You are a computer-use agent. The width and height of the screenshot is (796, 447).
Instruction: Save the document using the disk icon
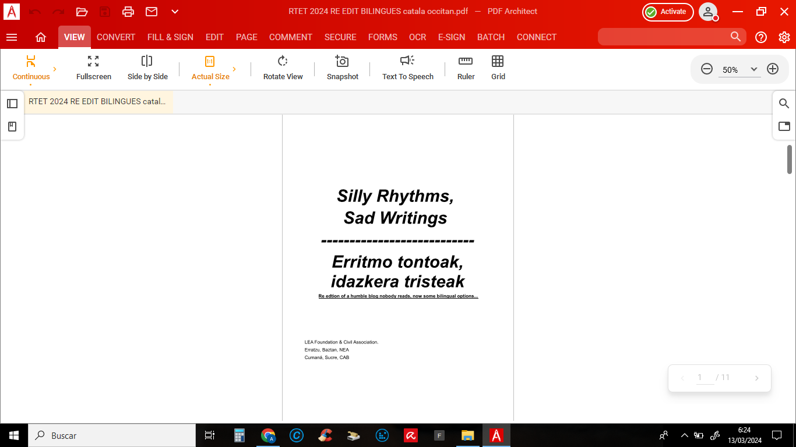(x=105, y=12)
